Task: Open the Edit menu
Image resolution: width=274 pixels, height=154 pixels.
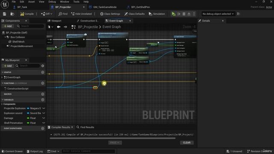Action: (x=22, y=2)
